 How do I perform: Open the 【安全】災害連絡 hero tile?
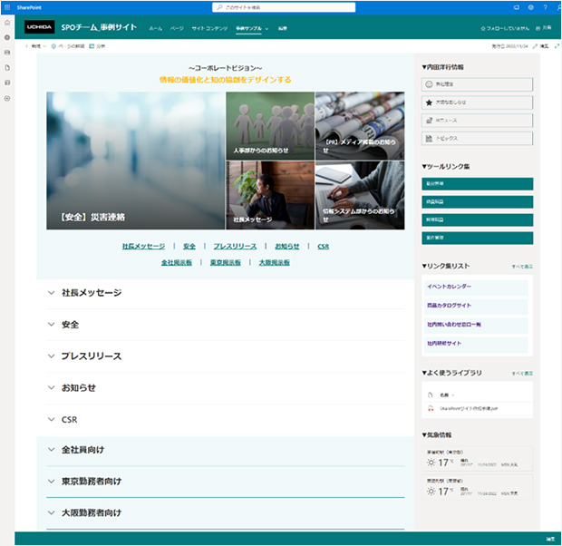tap(135, 161)
